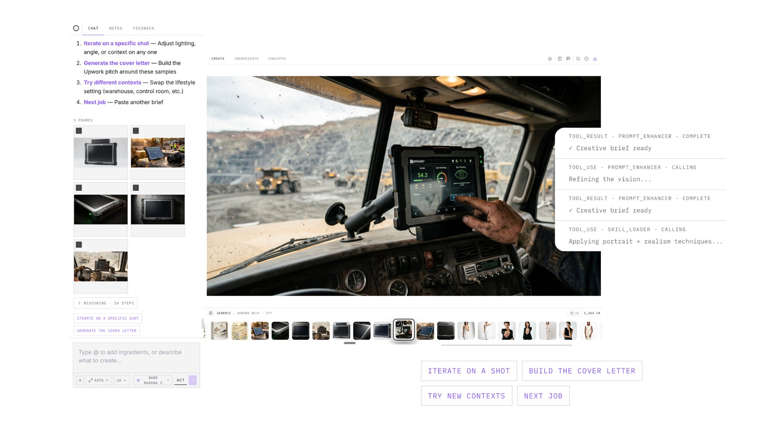Viewport: 759px width, 427px height.
Task: Switch to the Feedback tab
Action: tap(143, 28)
